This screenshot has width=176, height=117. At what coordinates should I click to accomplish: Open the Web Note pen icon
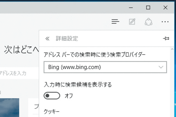[132, 21]
